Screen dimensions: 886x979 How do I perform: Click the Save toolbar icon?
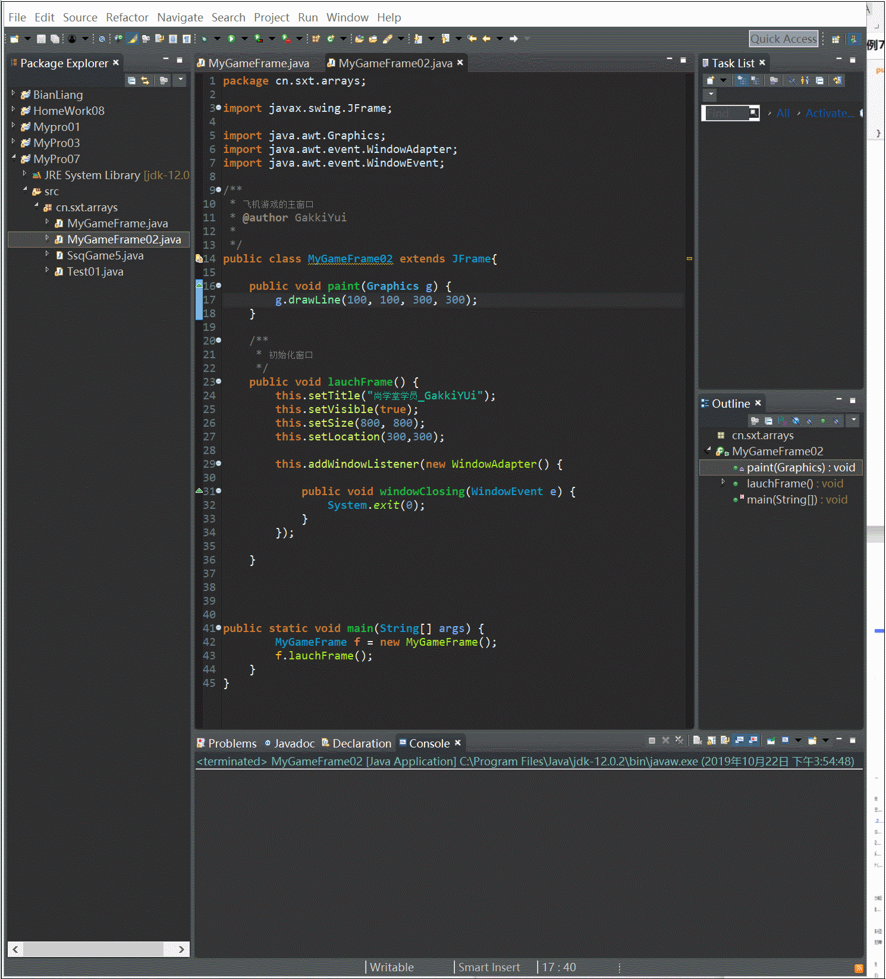coord(41,39)
